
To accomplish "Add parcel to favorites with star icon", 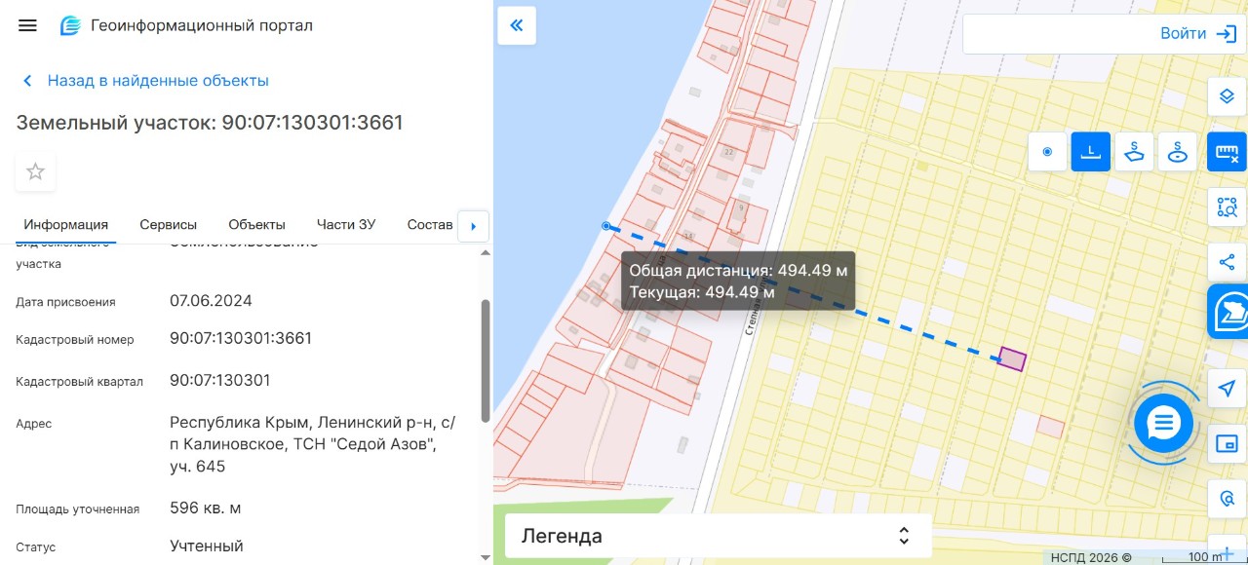I will pyautogui.click(x=35, y=172).
